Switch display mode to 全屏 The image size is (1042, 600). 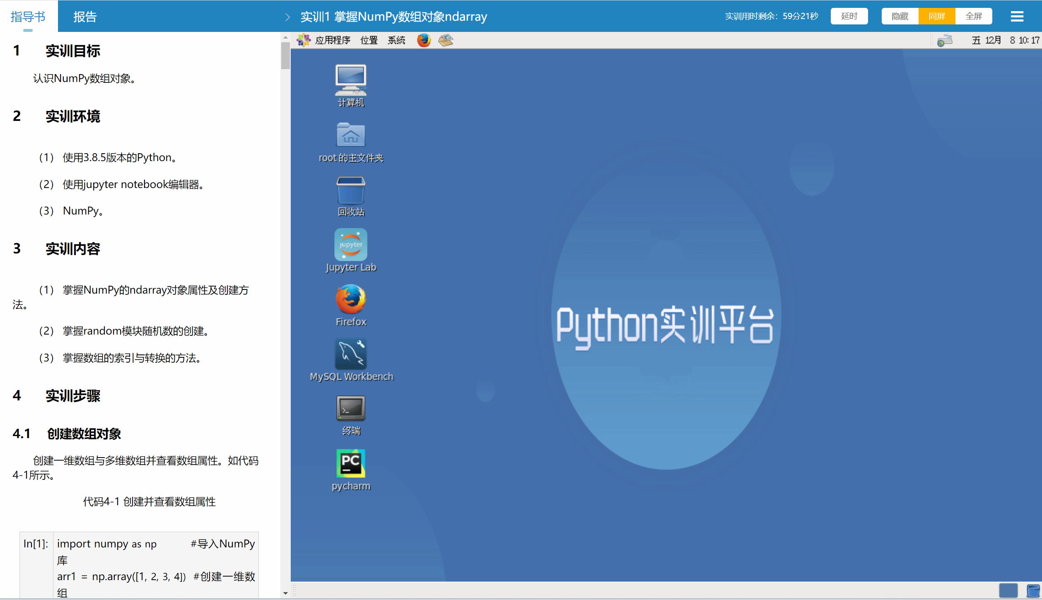pos(973,16)
